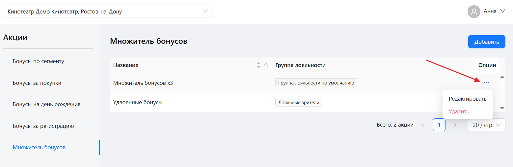Sort by Название using sort arrows
This screenshot has height=167, width=513.
[x=258, y=65]
